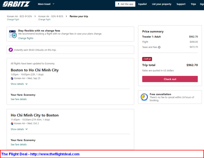Open the More travel dropdown
204x158 pixels.
[46, 4]
